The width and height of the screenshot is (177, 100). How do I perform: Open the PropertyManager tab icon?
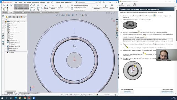pos(10,17)
